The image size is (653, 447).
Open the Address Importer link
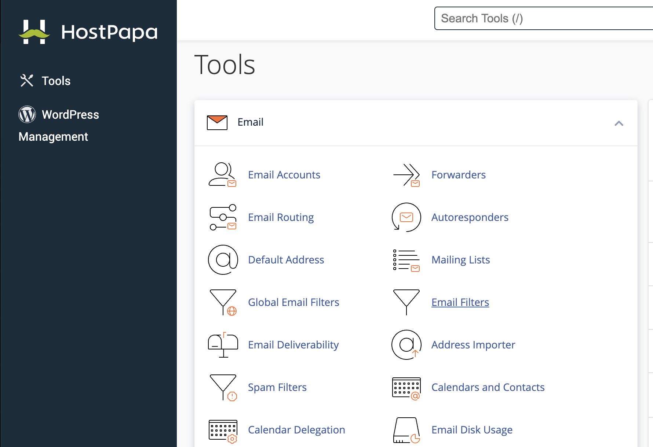tap(473, 345)
